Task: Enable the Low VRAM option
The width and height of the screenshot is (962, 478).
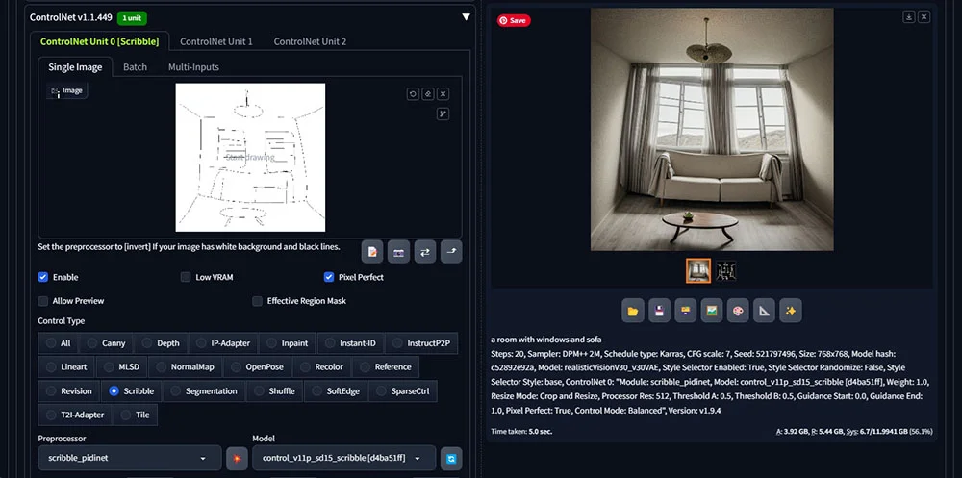Action: 186,277
